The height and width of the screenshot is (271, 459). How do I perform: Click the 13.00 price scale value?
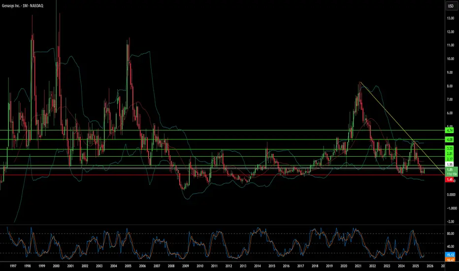450,18
